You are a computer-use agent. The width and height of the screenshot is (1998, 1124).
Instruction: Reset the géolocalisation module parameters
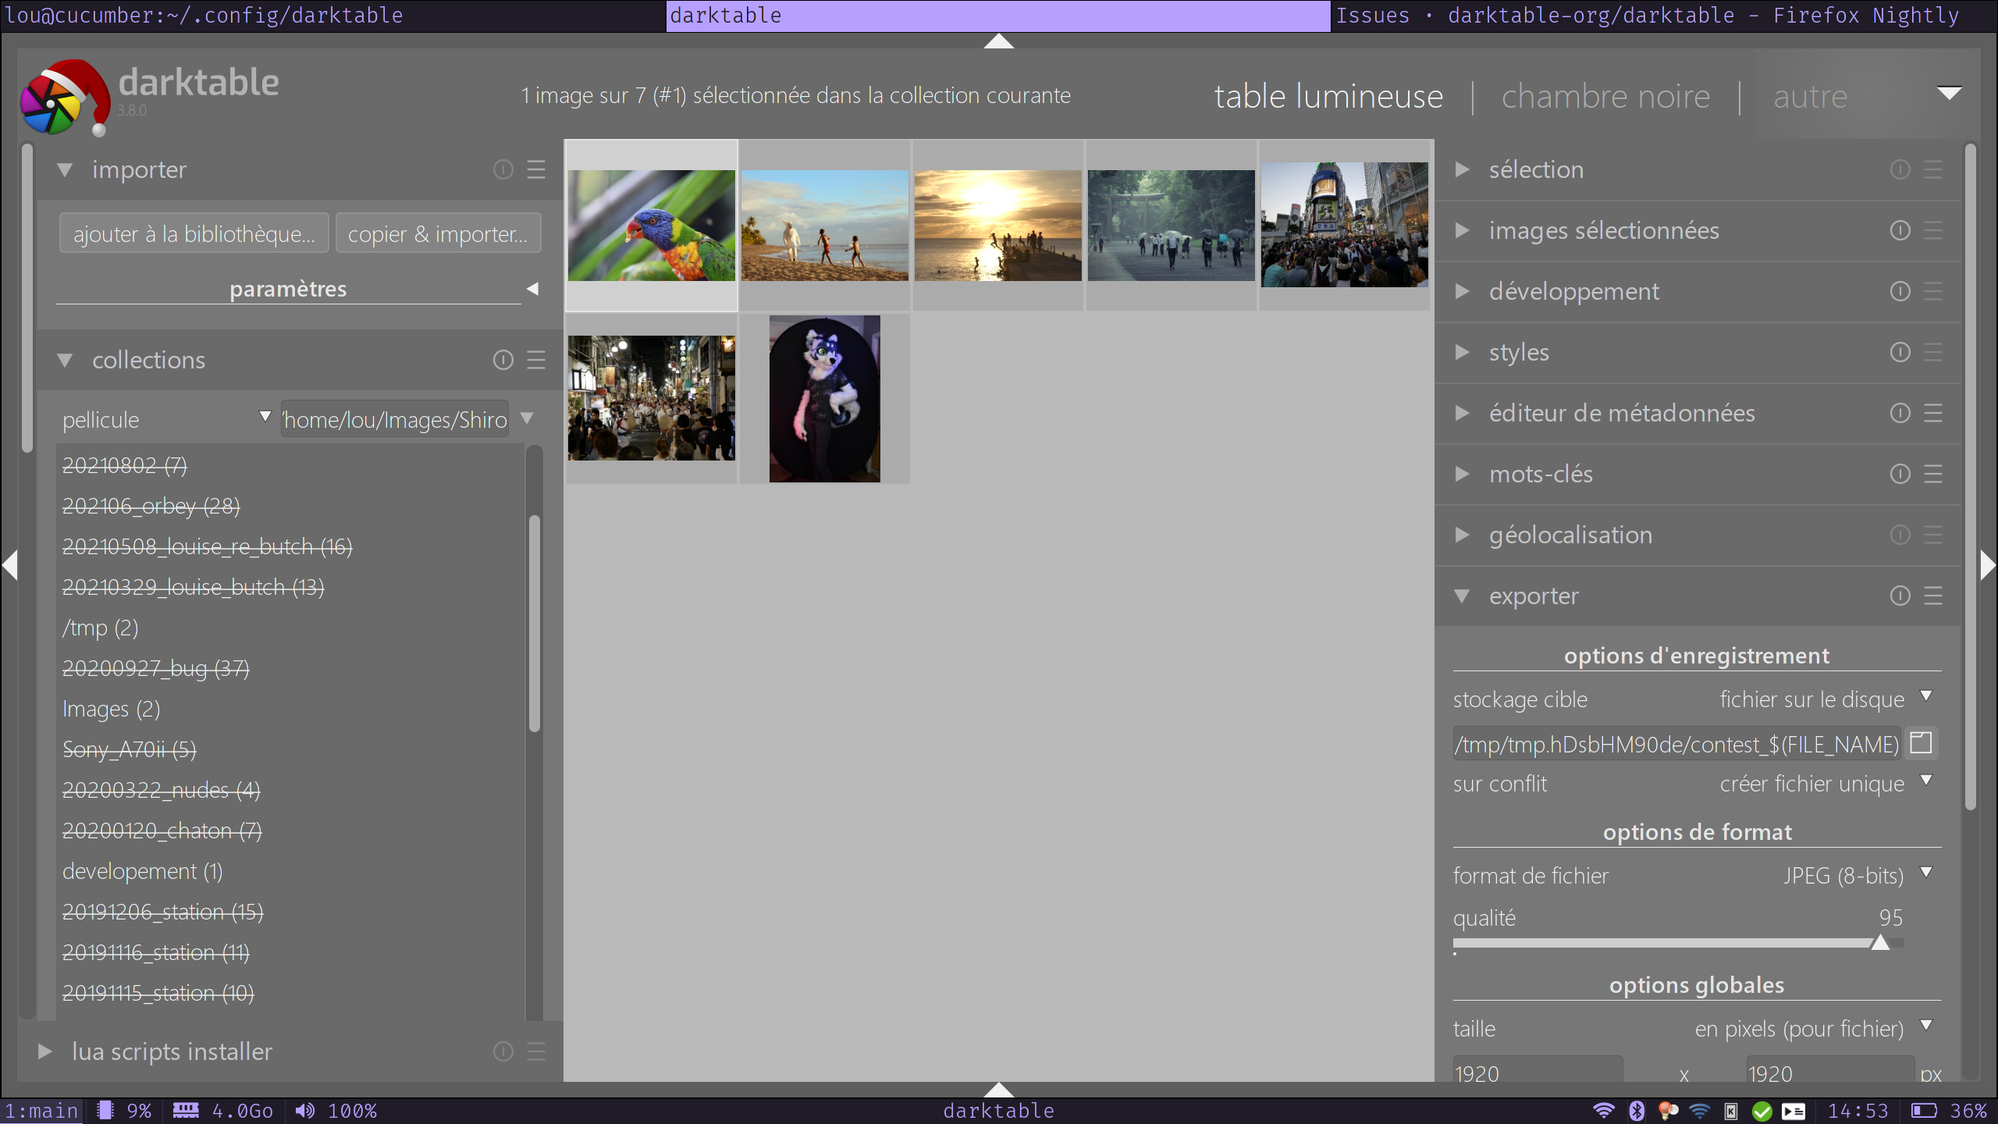(x=1900, y=535)
